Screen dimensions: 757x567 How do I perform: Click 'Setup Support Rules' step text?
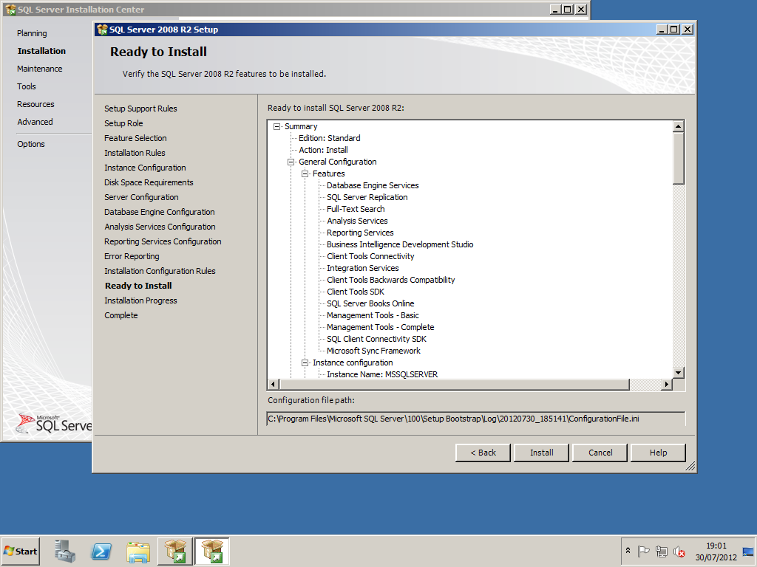coord(140,109)
